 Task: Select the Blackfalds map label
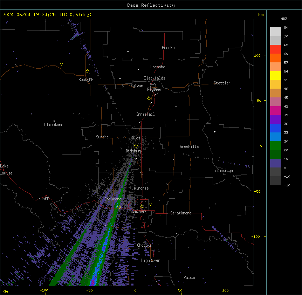[155, 78]
